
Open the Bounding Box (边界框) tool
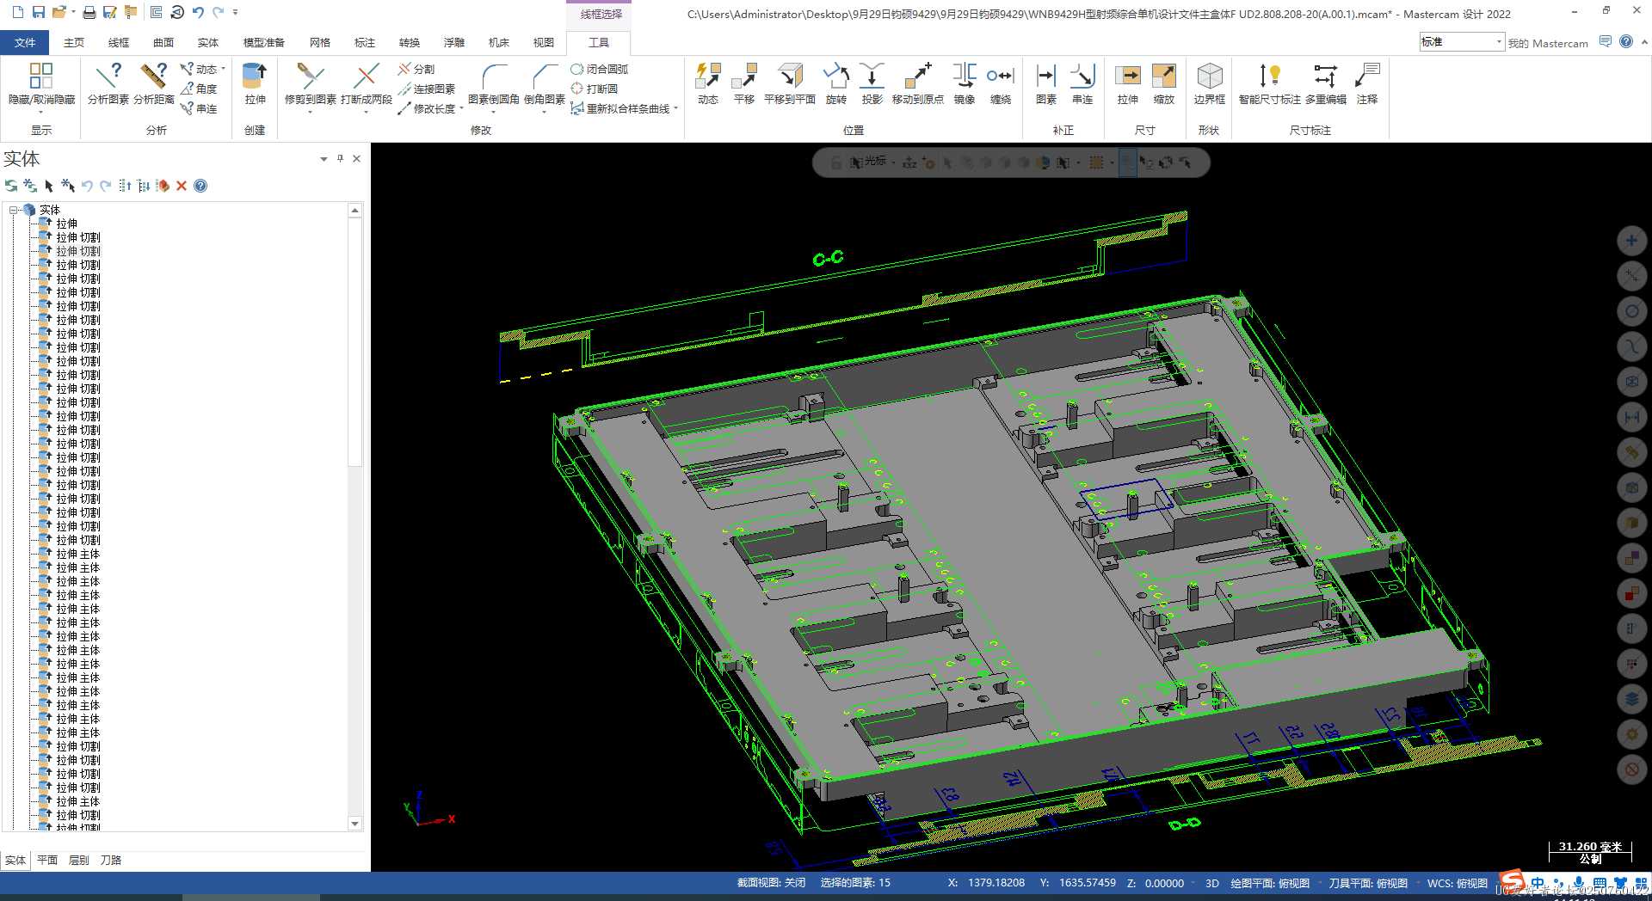[1210, 83]
